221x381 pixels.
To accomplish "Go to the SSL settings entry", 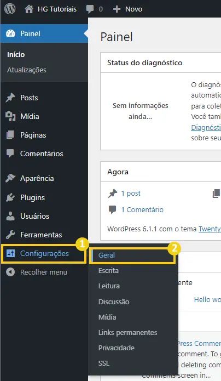I will point(104,363).
